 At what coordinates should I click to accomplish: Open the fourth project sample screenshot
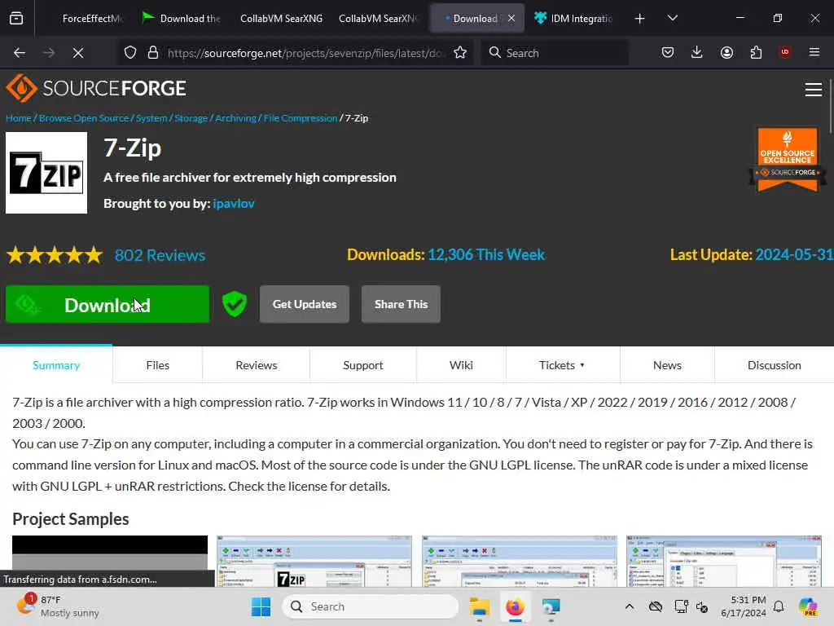point(724,561)
